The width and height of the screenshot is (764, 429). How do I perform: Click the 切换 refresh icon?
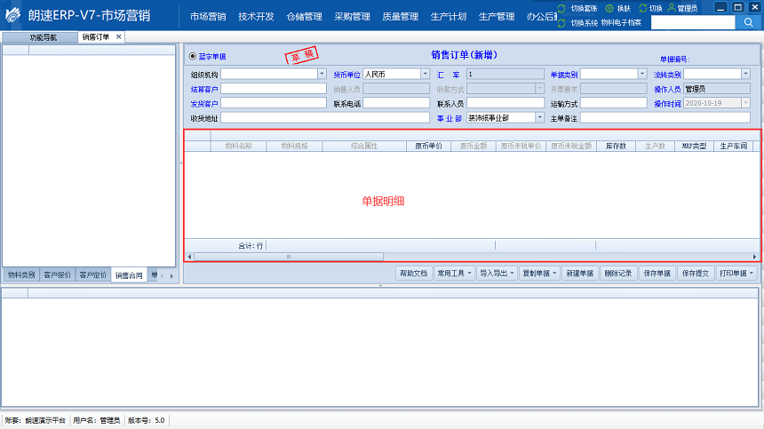(x=642, y=8)
